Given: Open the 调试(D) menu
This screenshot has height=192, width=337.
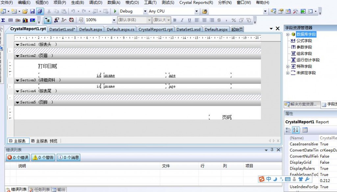Looking at the screenshot, I should [x=96, y=3].
